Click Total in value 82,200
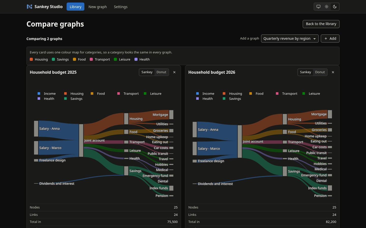 click(331, 222)
